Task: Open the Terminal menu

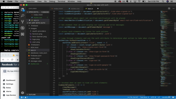Action: [61, 1]
